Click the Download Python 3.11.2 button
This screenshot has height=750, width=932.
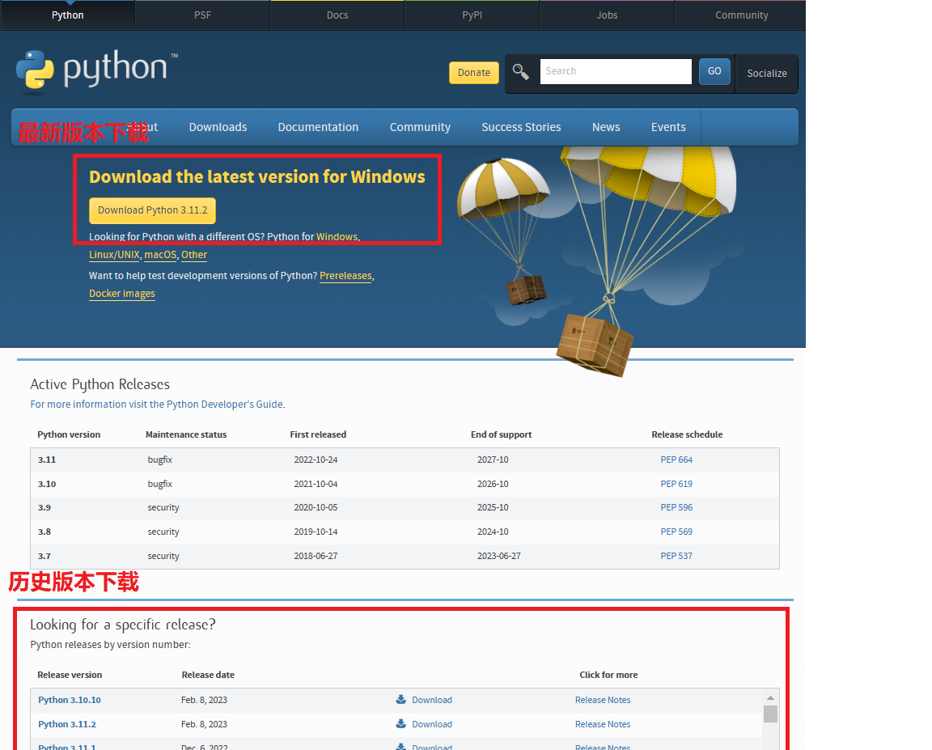click(153, 210)
